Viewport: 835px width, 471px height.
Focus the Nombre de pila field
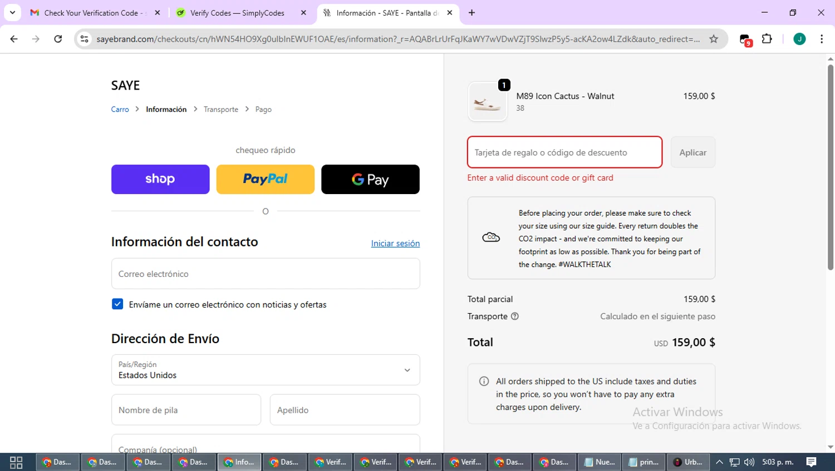(x=186, y=410)
